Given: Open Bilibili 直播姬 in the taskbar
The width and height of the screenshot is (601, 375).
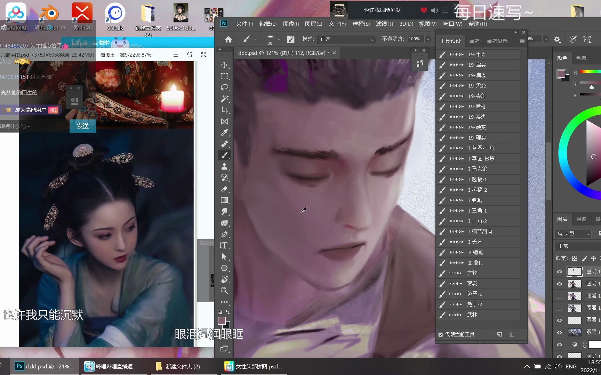Looking at the screenshot, I should click(x=115, y=367).
